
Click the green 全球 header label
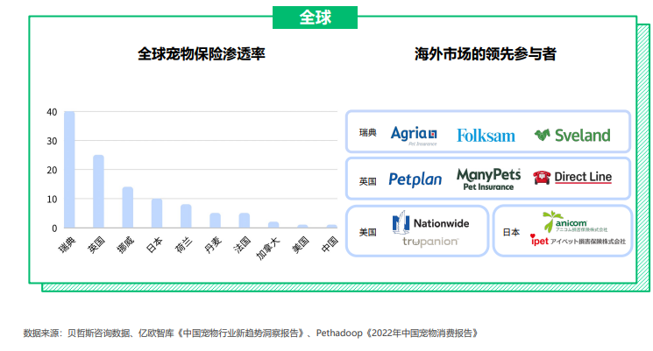315,18
